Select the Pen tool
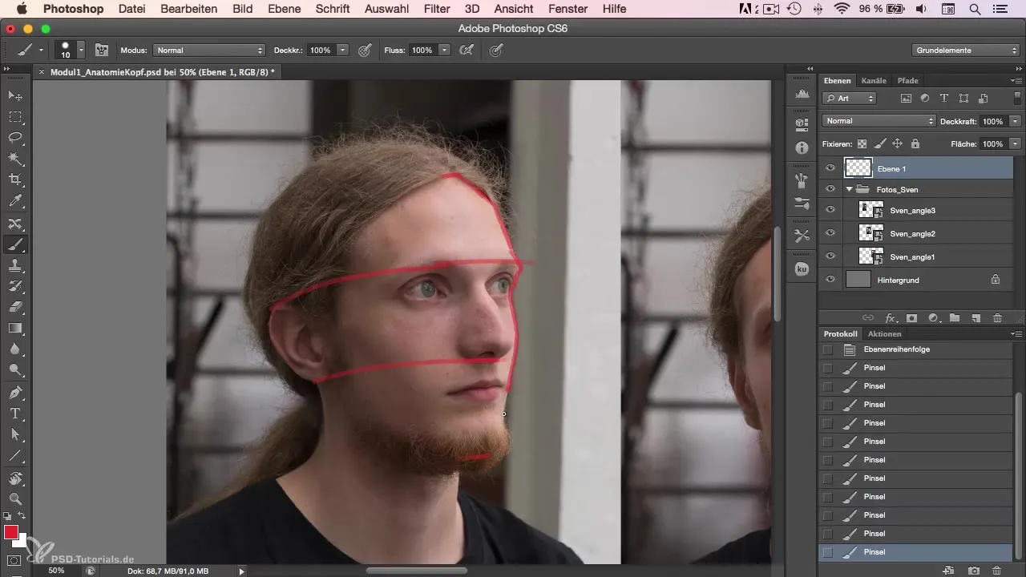Screen dimensions: 1026x577 (x=15, y=393)
